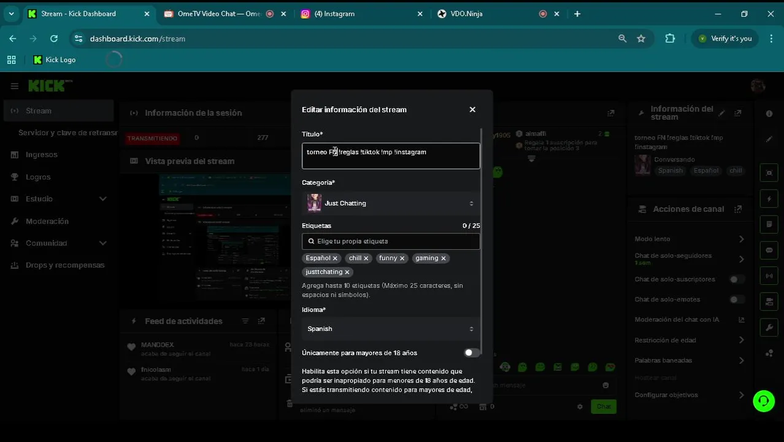
Task: Open Moderación del chat con IA
Action: coord(690,320)
